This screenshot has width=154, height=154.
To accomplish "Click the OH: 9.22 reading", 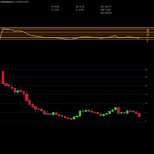I will coord(105,10).
